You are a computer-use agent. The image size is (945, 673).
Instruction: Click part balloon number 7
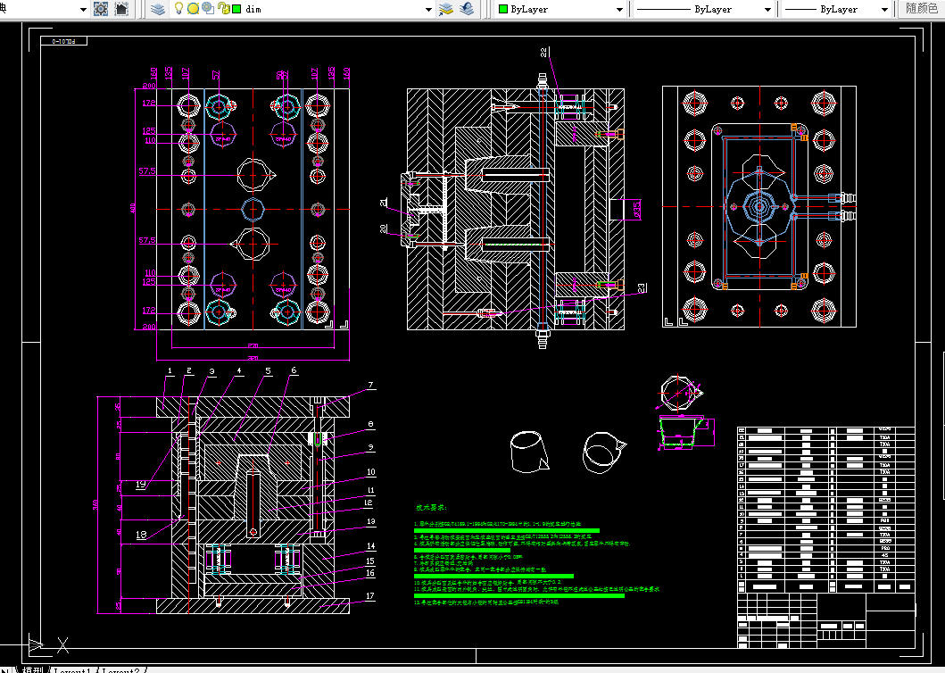click(x=370, y=385)
